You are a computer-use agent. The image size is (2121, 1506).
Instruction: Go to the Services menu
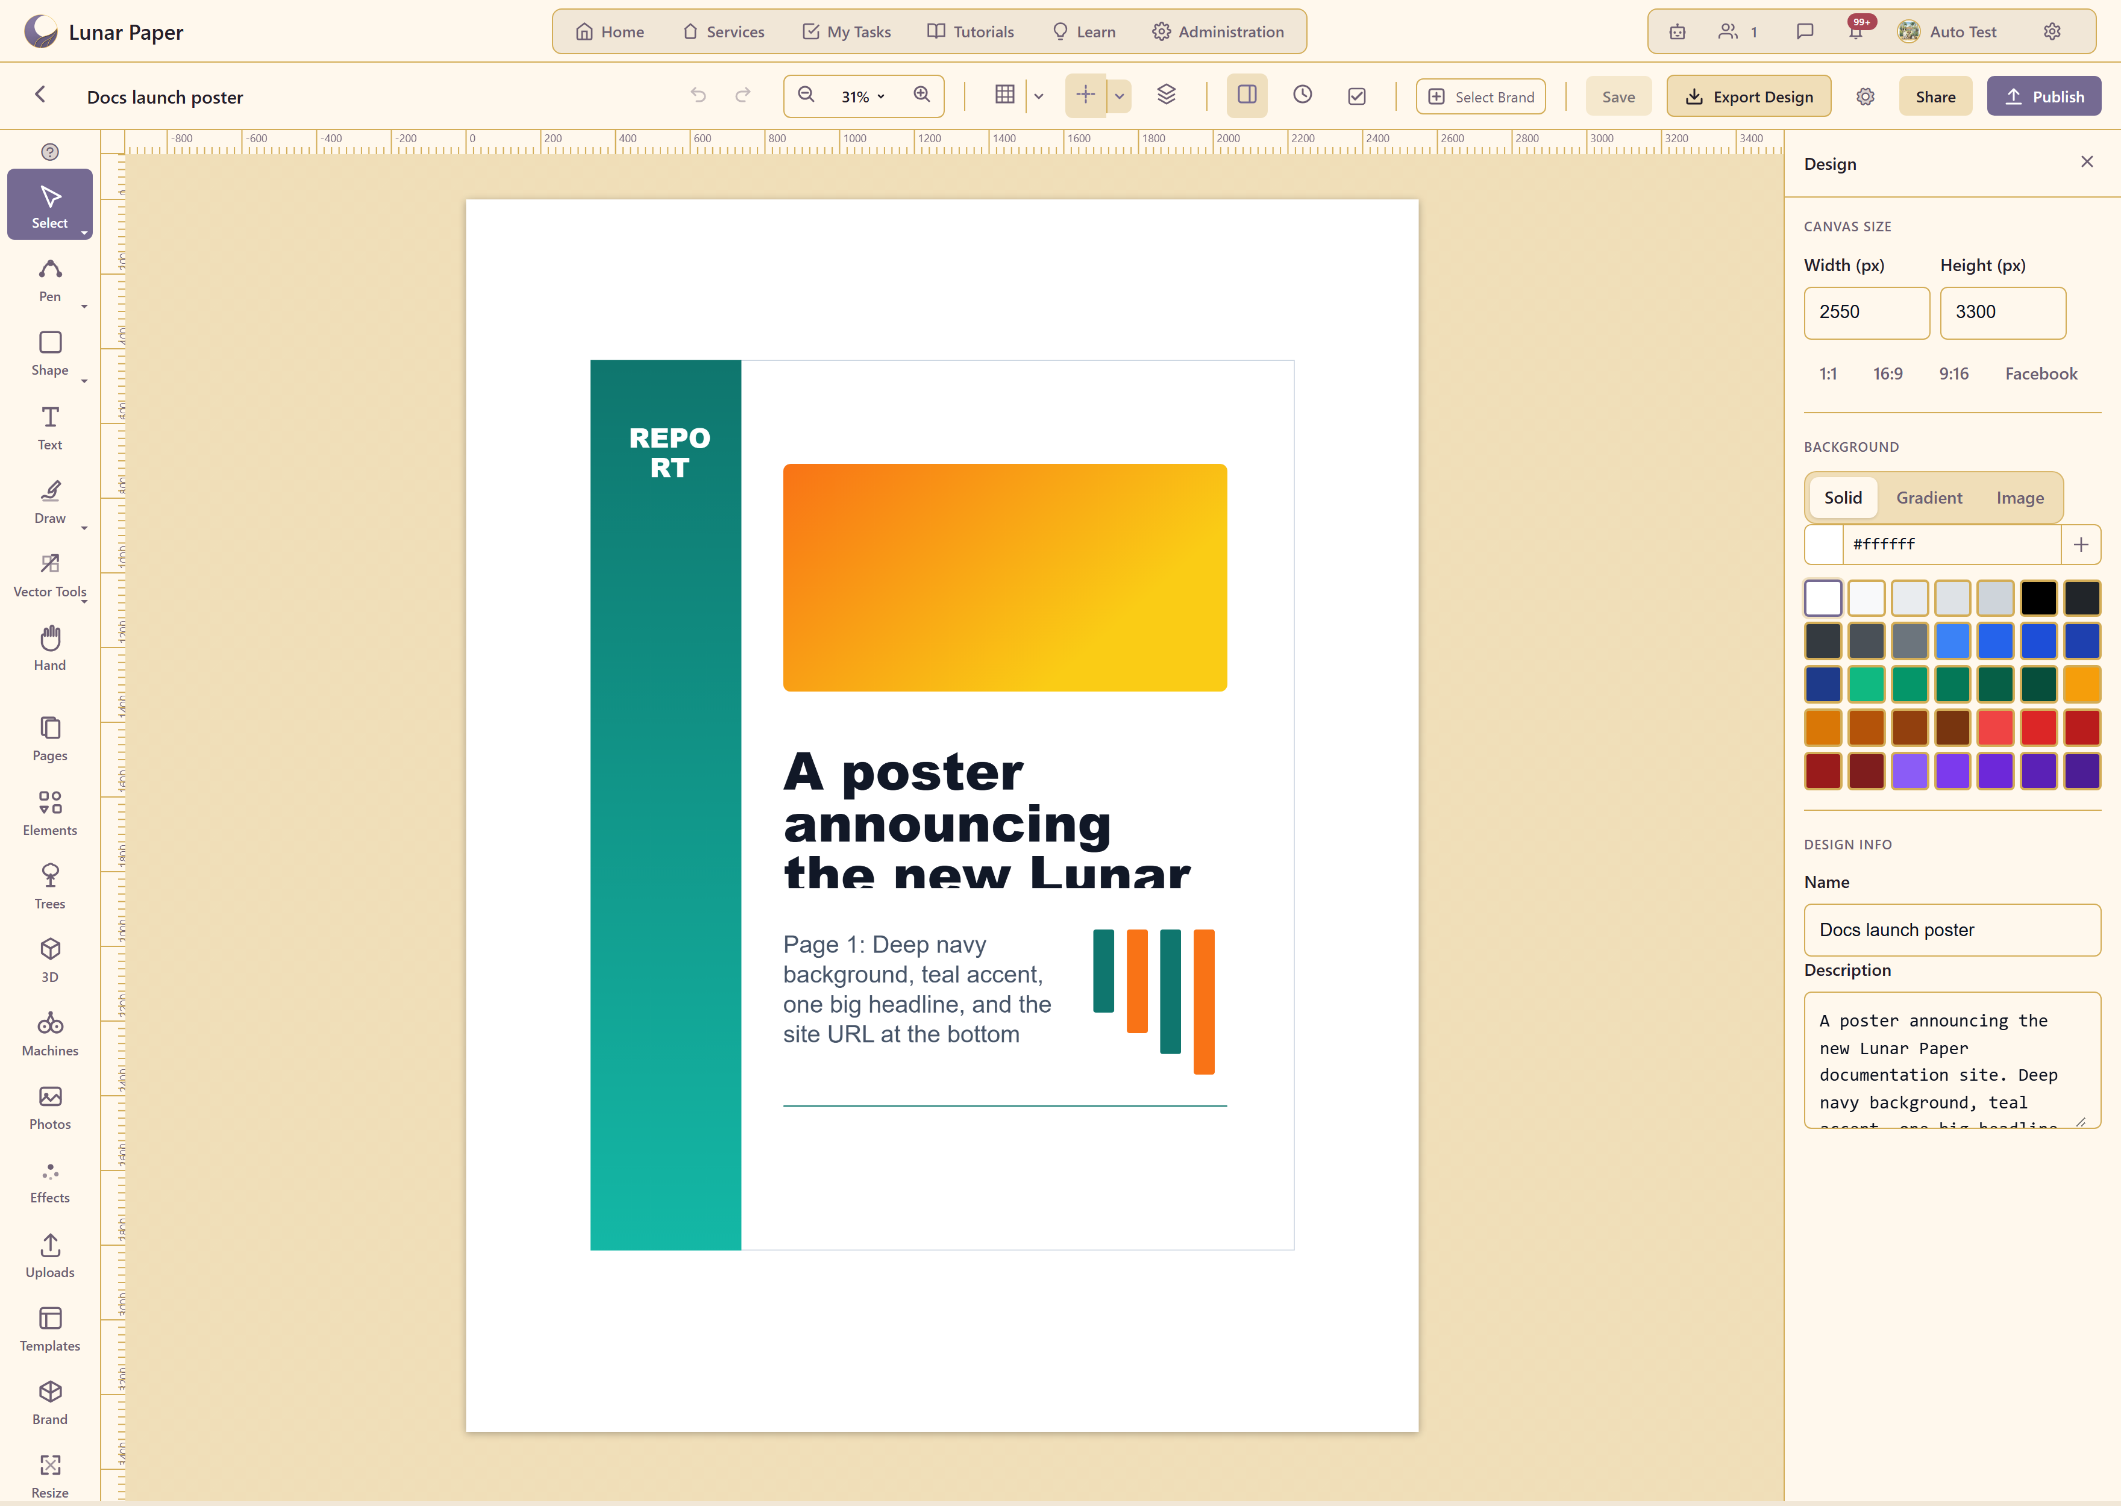724,31
